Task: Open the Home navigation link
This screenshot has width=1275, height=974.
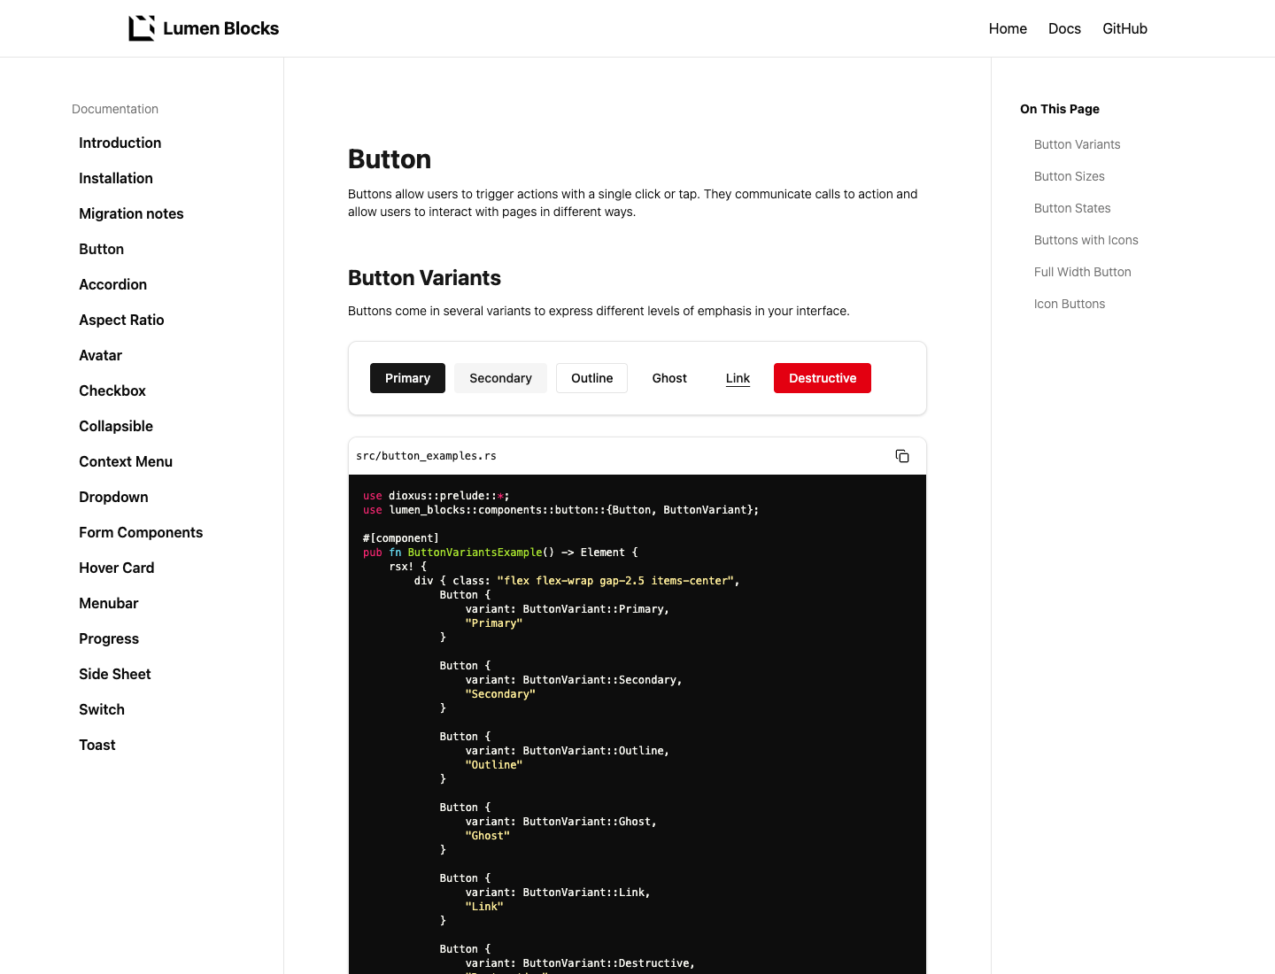Action: pos(1008,28)
